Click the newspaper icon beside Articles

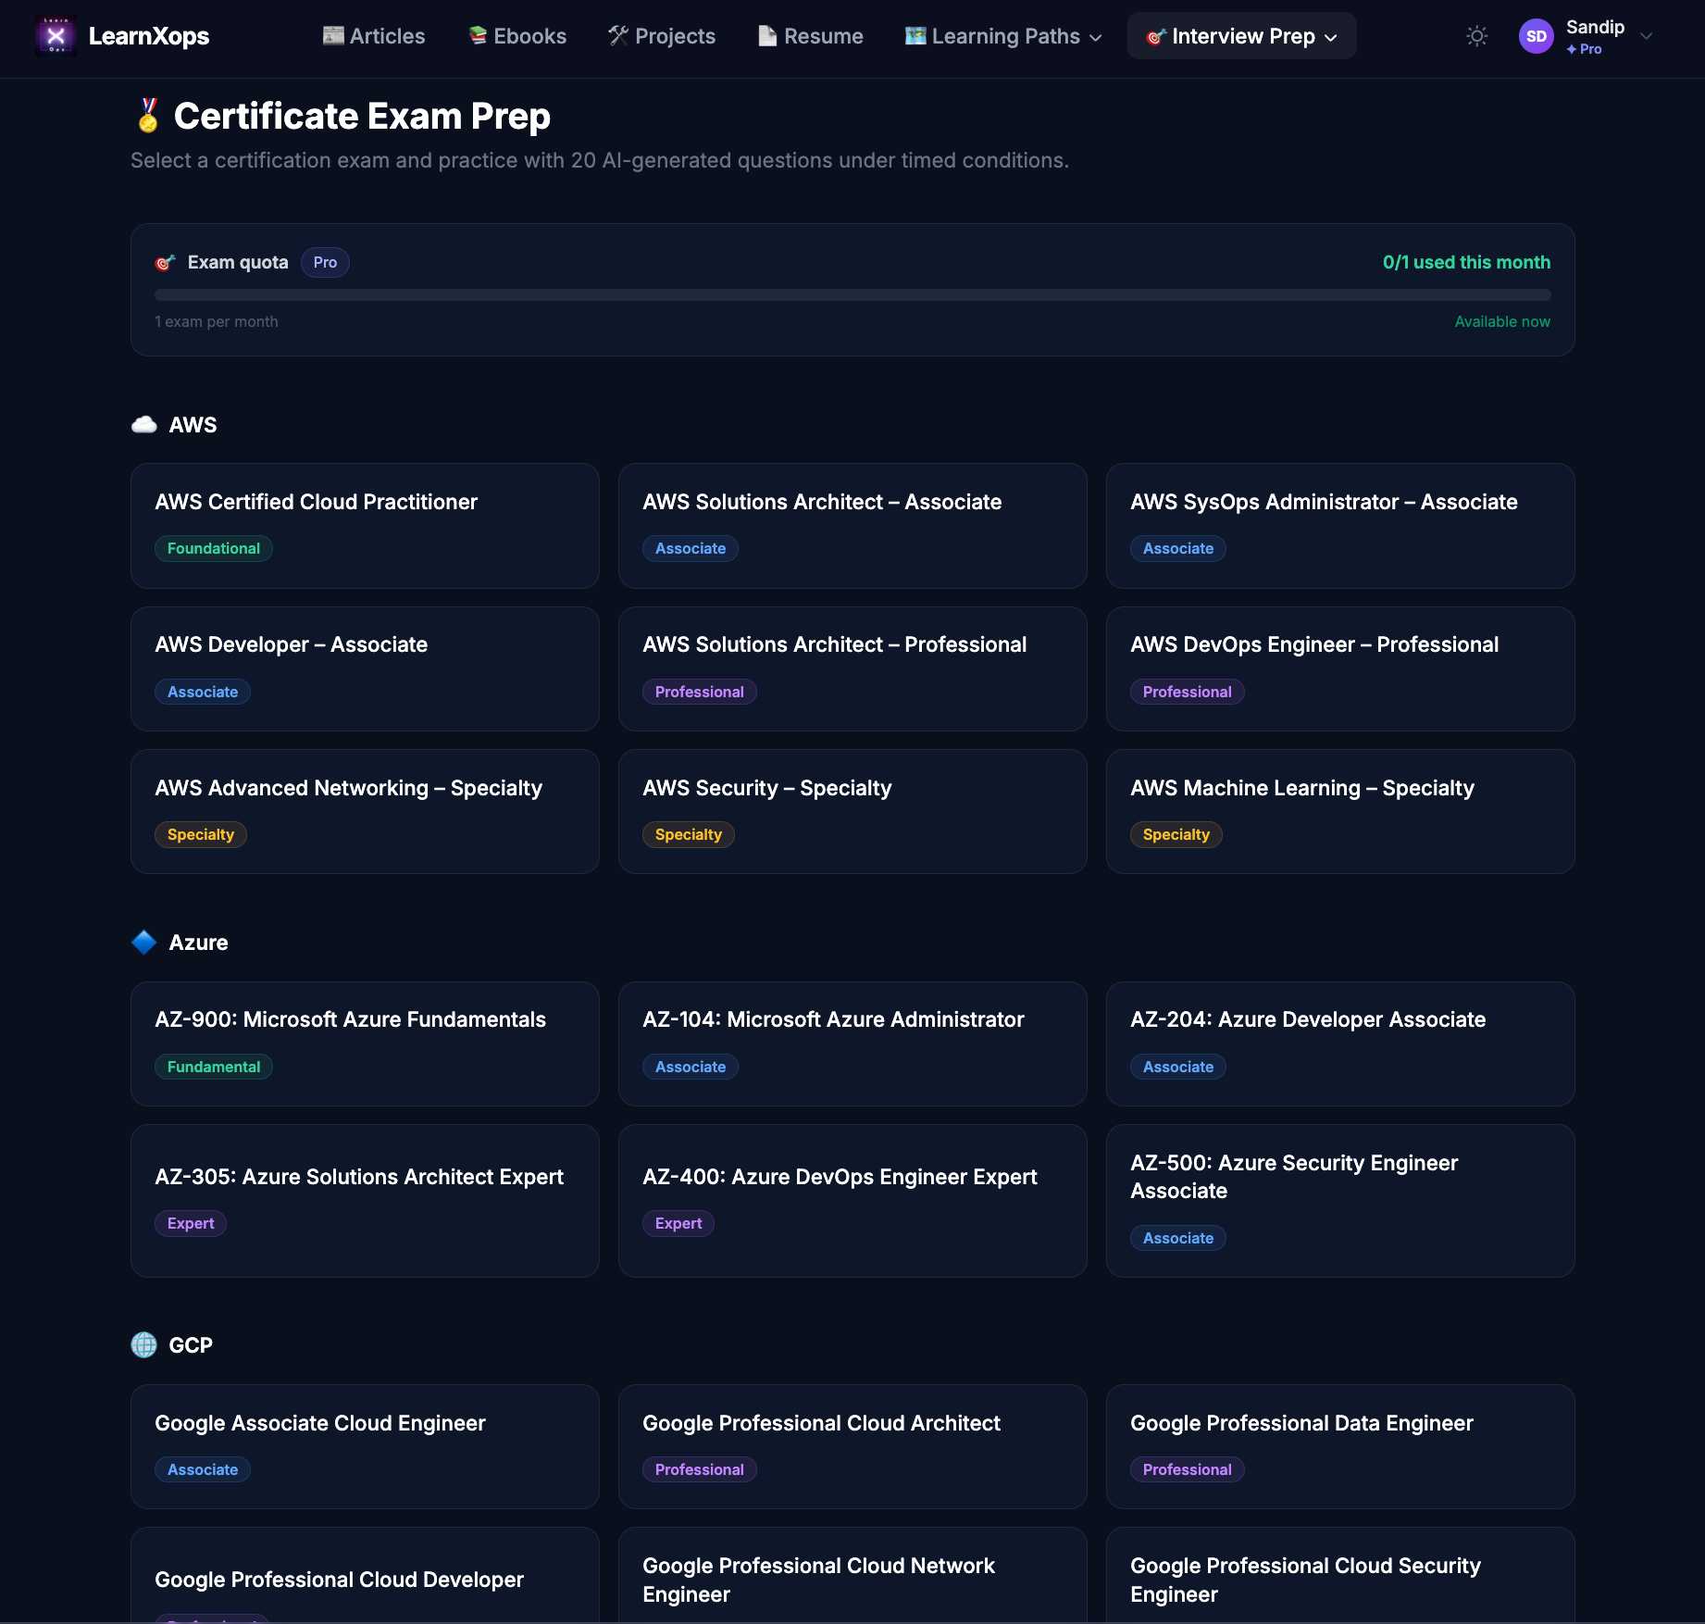(x=333, y=36)
